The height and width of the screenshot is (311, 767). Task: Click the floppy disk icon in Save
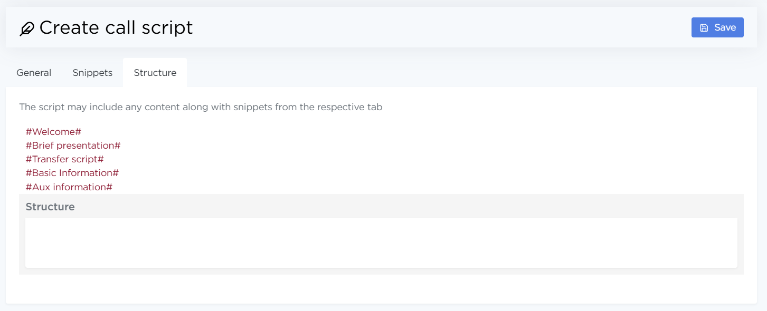[704, 28]
